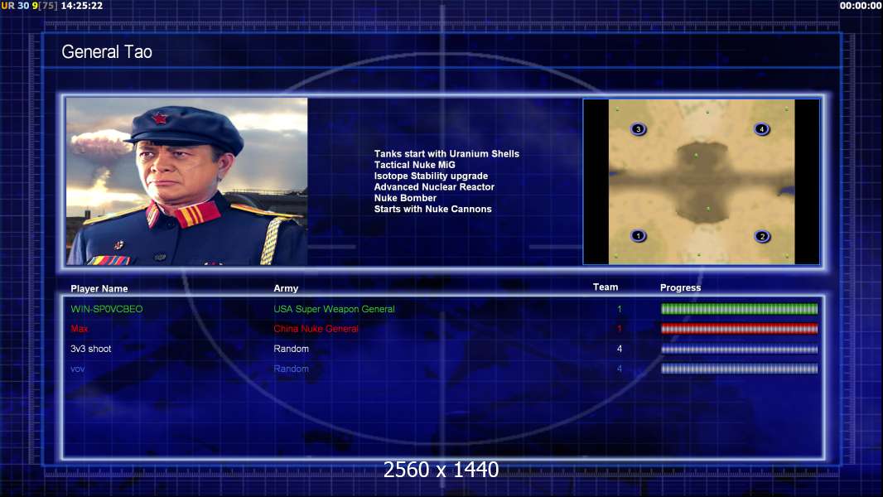Click the 3v3 shoot progress bar
883x497 pixels.
pos(739,349)
